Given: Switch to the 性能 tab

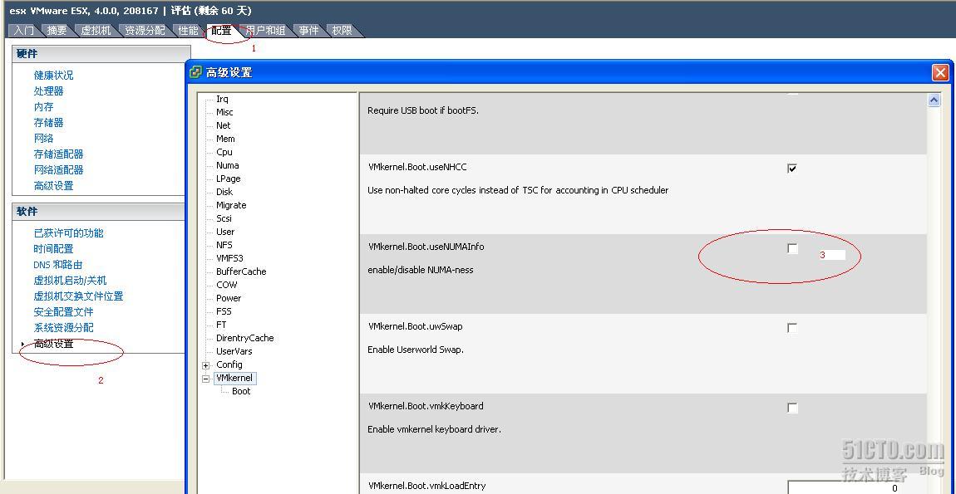Looking at the screenshot, I should point(188,31).
